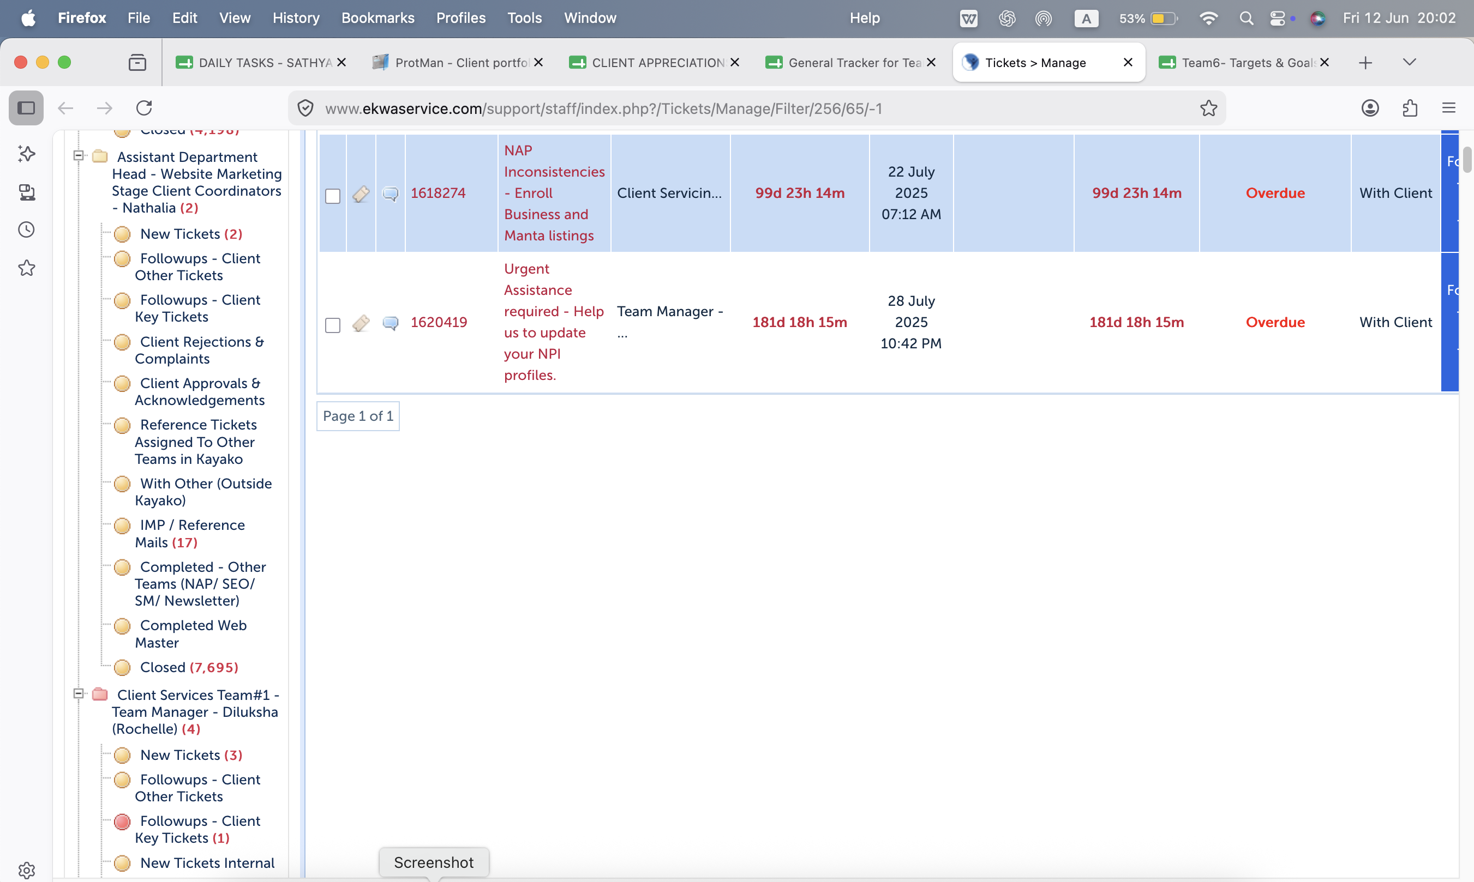Click the Wi-Fi status icon
This screenshot has width=1474, height=882.
click(x=1208, y=19)
